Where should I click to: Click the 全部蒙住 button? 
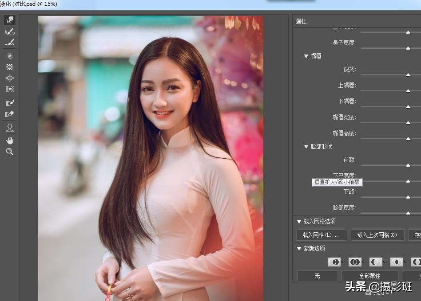tap(370, 276)
